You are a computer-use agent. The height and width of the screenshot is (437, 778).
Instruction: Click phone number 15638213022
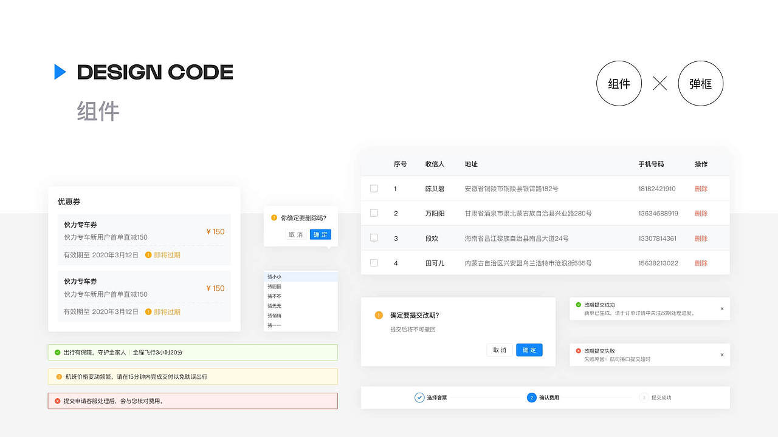658,263
